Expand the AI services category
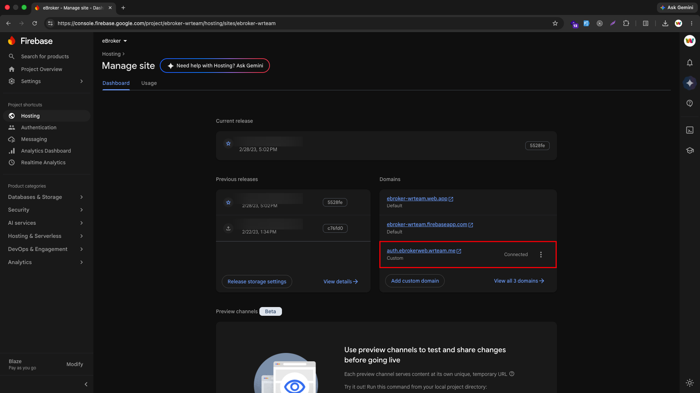700x393 pixels. tap(47, 223)
